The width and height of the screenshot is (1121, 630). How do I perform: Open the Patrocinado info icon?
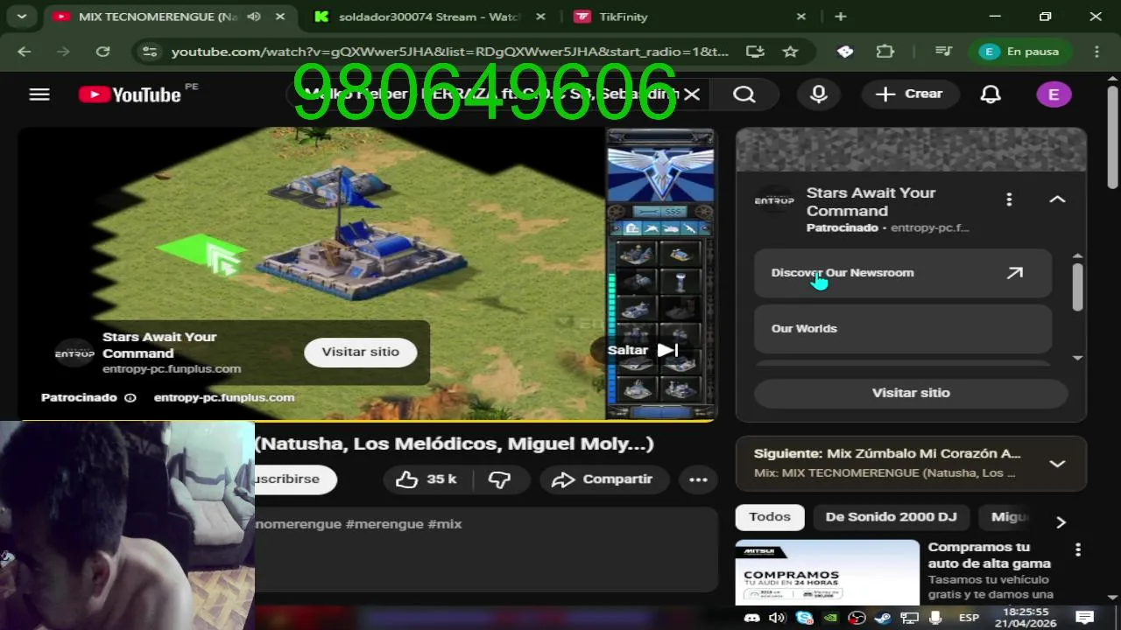(x=130, y=397)
